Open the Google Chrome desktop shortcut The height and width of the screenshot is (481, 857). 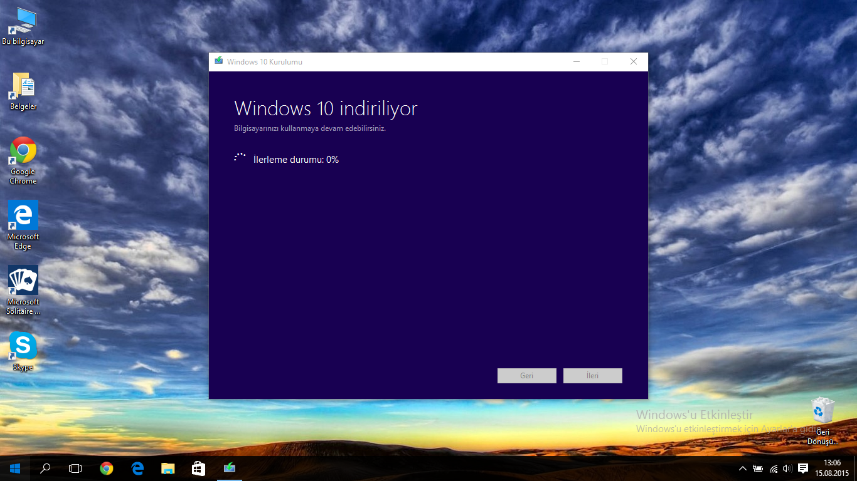23,161
